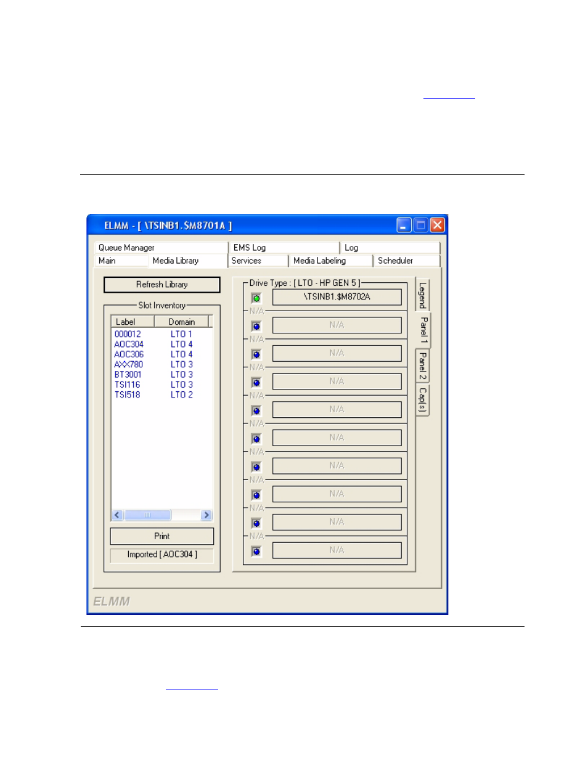Select the Media Library tab
This screenshot has width=588, height=761.
tap(187, 261)
